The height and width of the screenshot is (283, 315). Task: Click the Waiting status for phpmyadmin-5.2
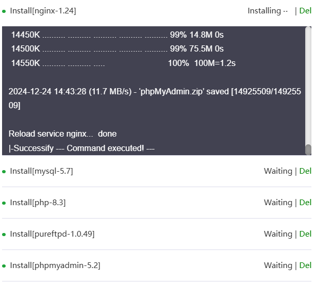tap(278, 265)
